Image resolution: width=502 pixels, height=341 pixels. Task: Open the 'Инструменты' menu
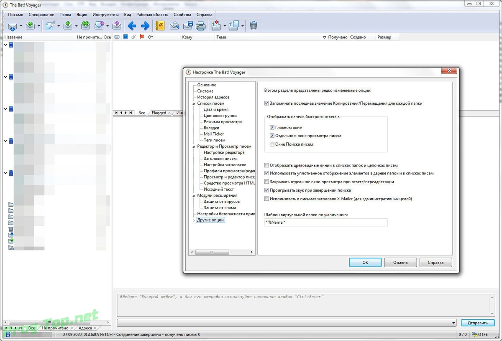[x=106, y=15]
